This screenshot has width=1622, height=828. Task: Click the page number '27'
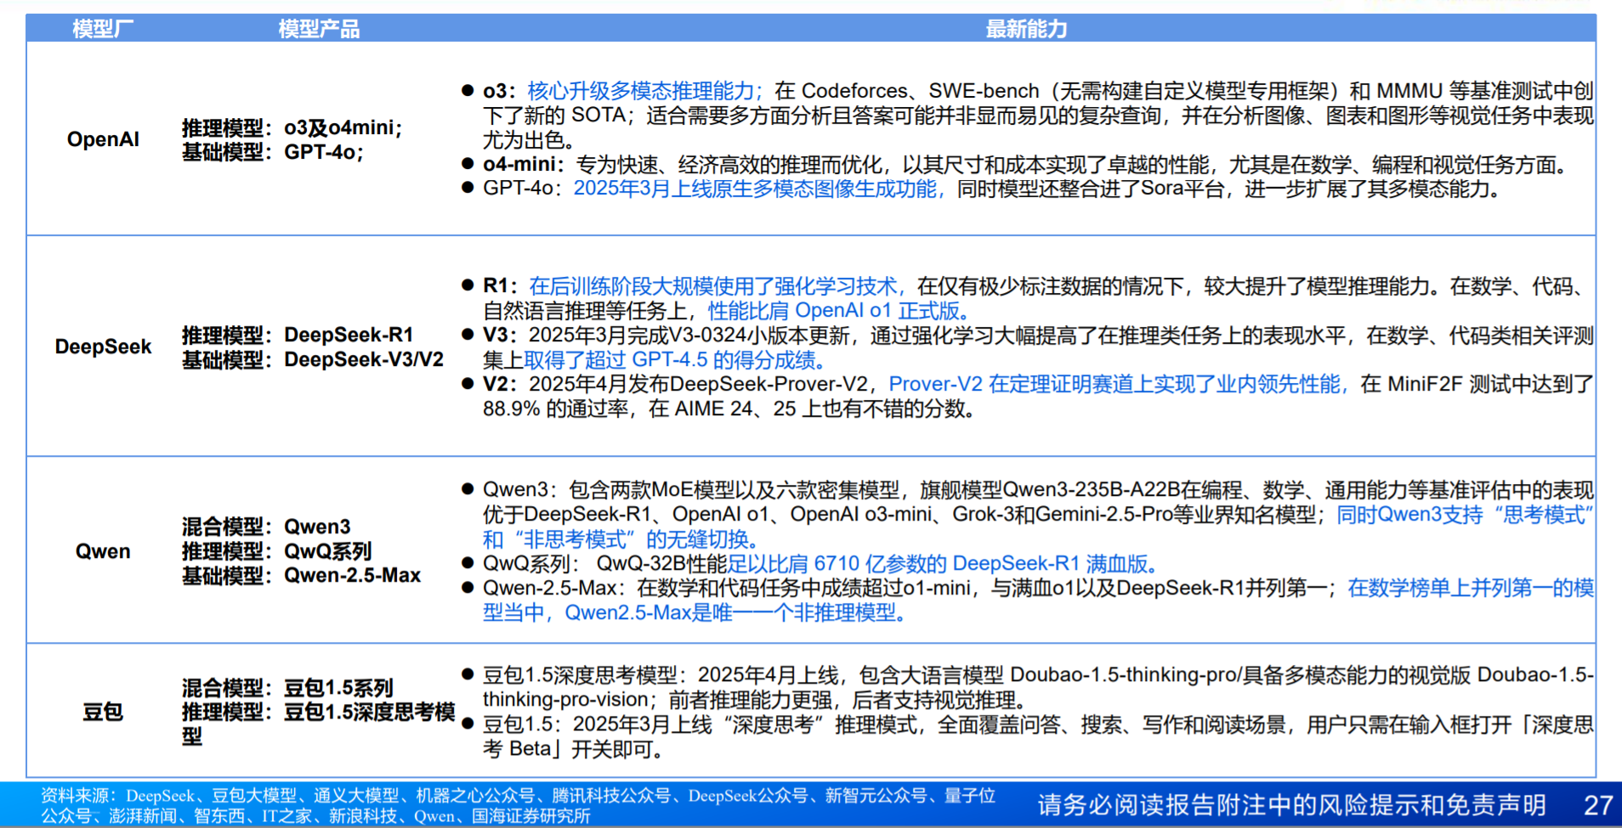point(1598,805)
